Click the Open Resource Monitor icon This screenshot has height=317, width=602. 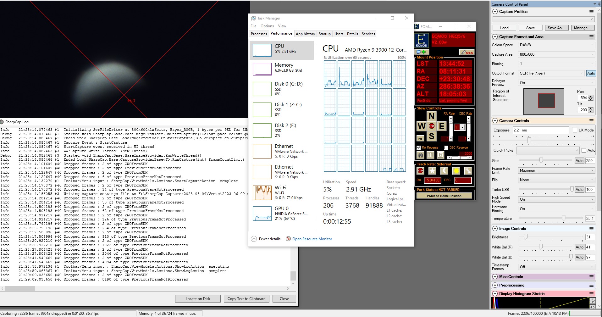pos(288,239)
